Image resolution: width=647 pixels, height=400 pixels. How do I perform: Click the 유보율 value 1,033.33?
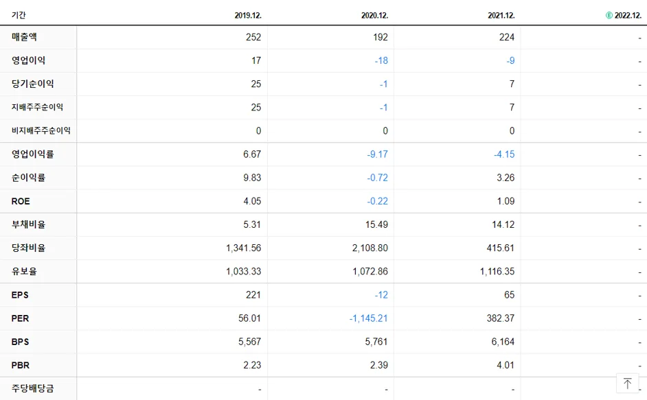243,271
